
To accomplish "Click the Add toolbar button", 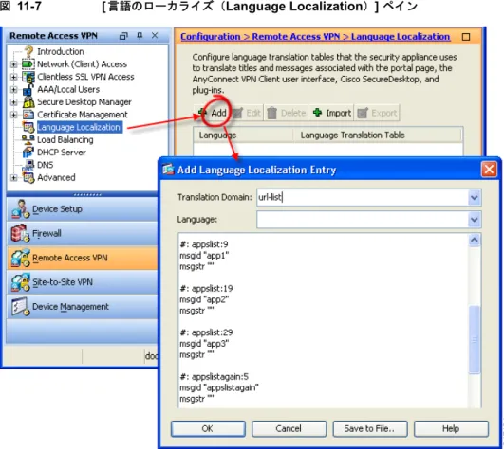I will tap(213, 113).
